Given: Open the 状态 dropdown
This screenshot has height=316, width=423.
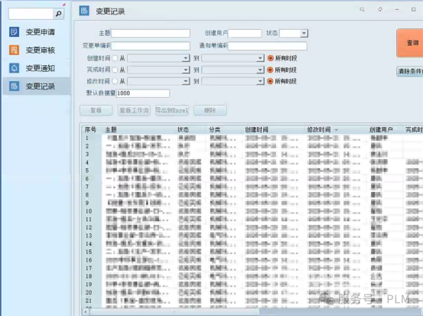Looking at the screenshot, I should [x=304, y=33].
